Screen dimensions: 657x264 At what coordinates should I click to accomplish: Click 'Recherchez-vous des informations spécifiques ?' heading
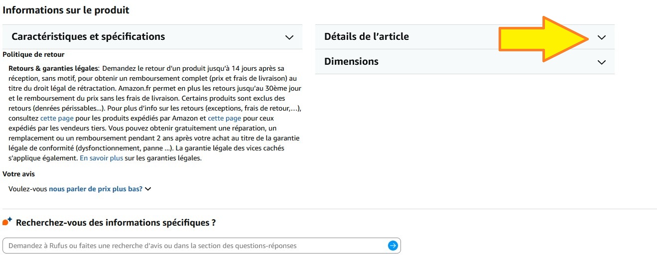pyautogui.click(x=116, y=223)
